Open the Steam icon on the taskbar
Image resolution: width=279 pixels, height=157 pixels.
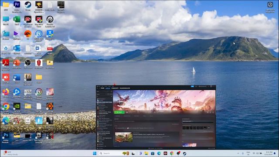(184, 154)
